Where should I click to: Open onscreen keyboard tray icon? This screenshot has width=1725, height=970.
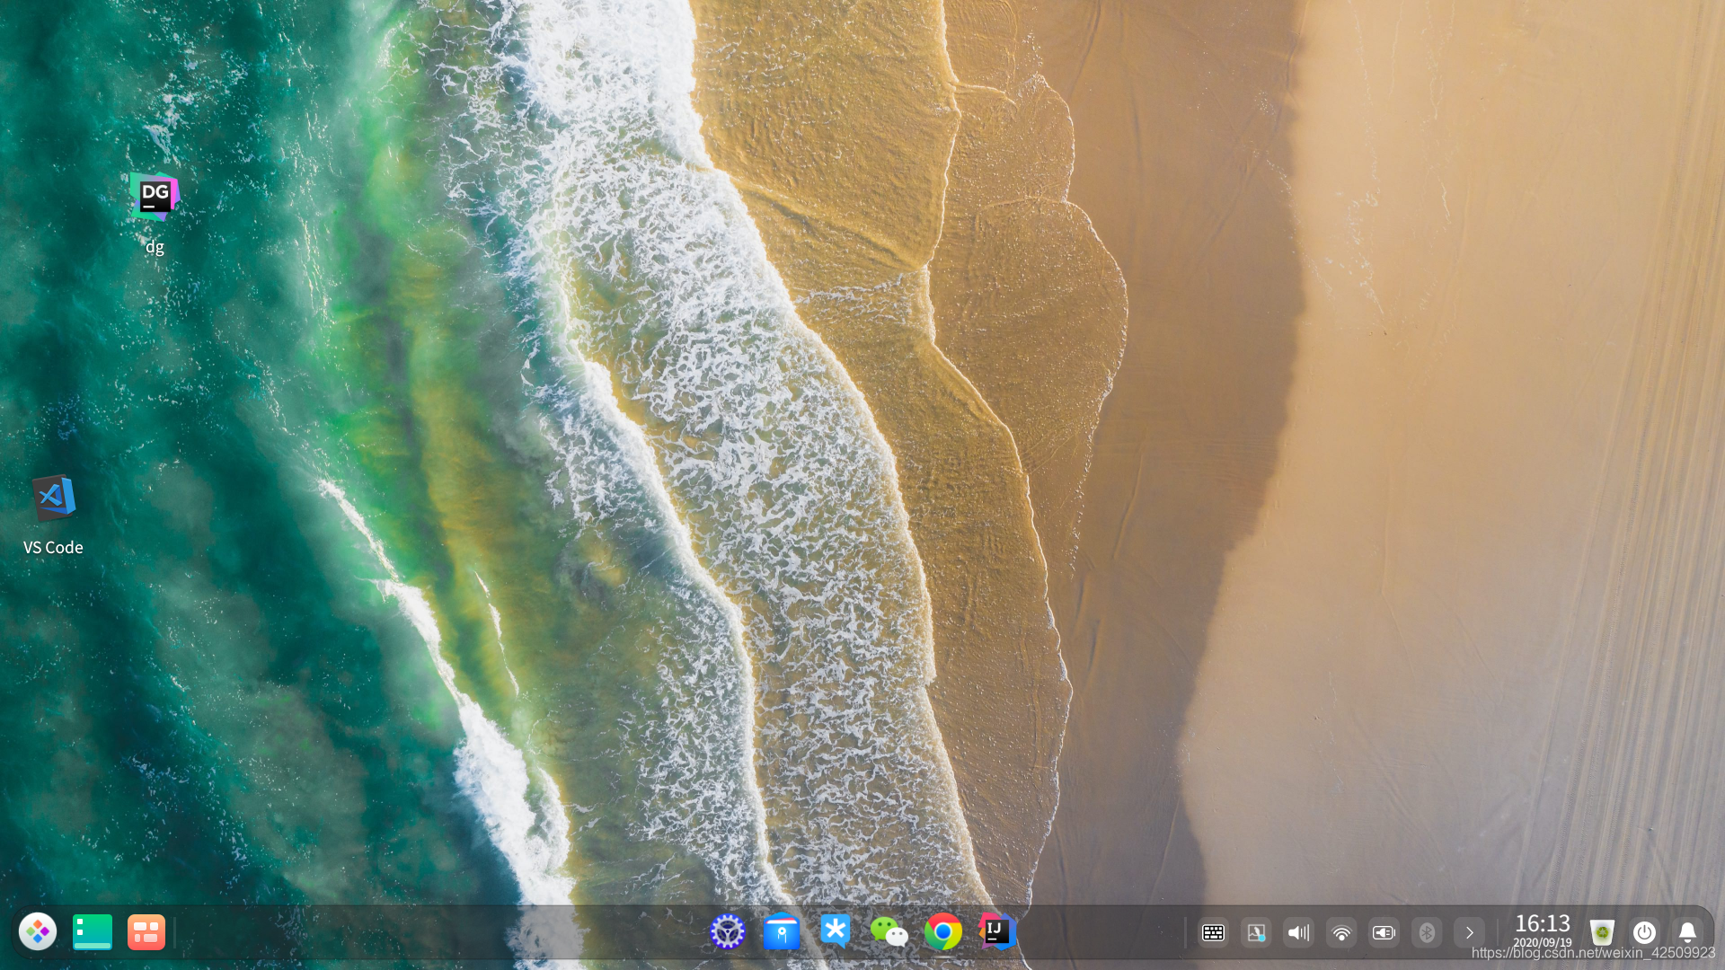tap(1214, 933)
